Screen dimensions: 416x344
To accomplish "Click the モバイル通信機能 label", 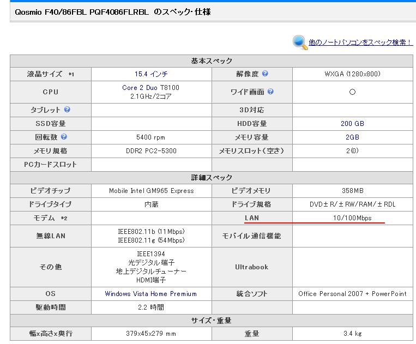I will point(251,236).
